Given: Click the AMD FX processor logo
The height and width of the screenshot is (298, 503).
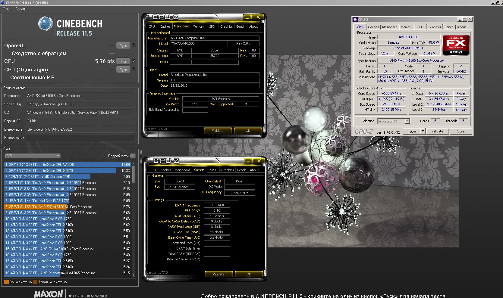Looking at the screenshot, I should click(x=456, y=45).
